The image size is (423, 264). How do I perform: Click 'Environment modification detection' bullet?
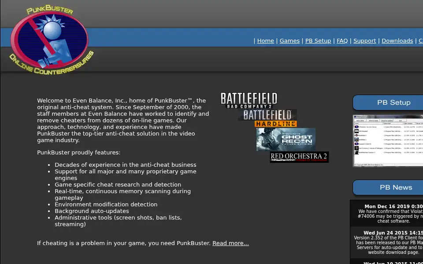(x=106, y=205)
